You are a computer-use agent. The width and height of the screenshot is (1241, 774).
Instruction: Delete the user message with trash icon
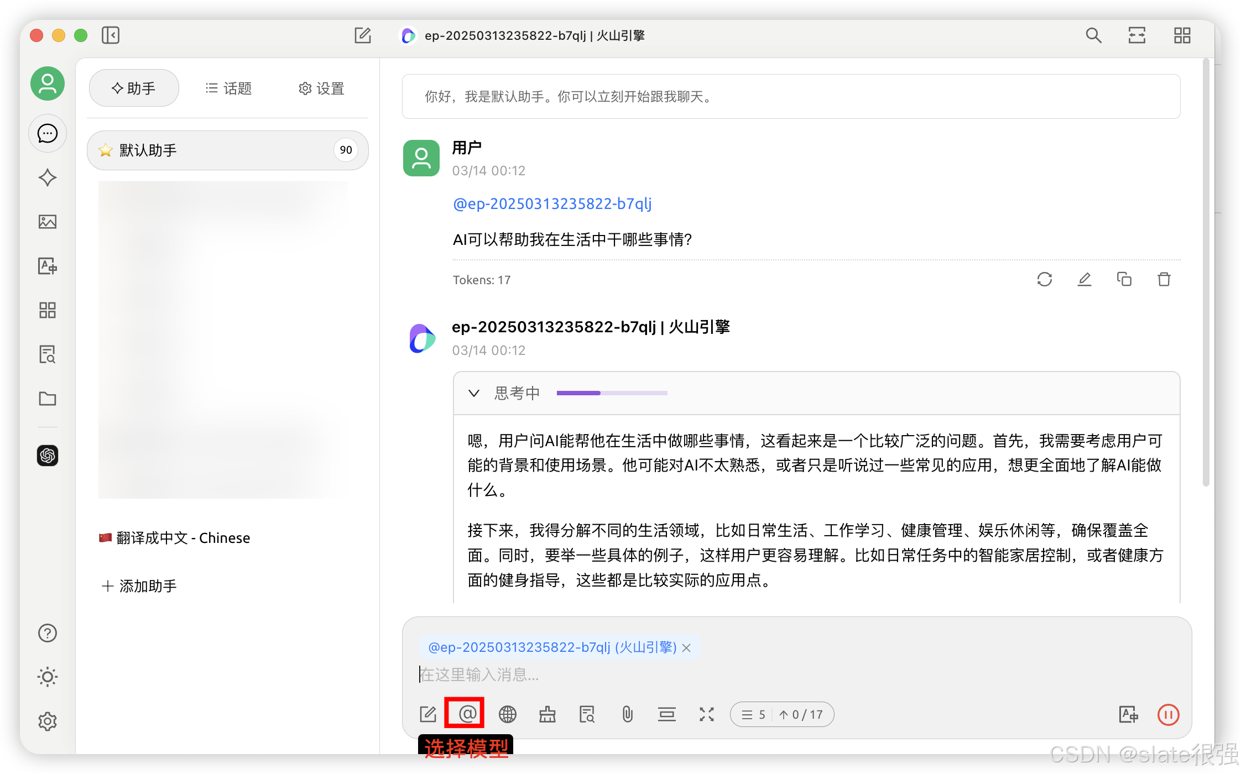[1164, 279]
